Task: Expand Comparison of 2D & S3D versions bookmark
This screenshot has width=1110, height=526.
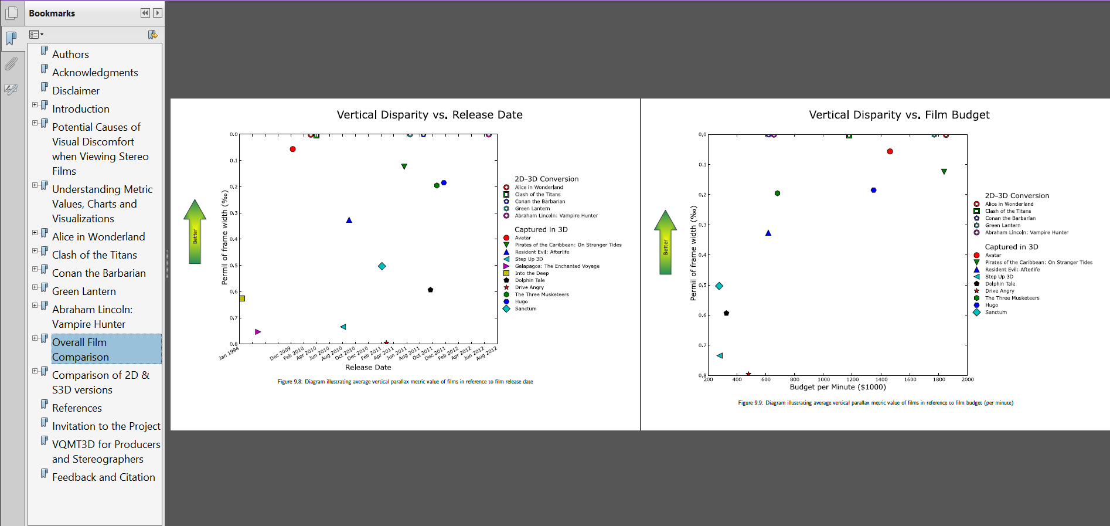Action: (35, 371)
